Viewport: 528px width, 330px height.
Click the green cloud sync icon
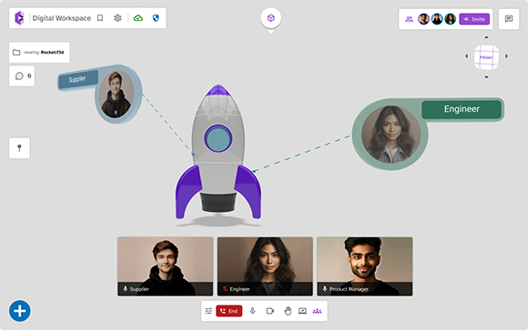pyautogui.click(x=138, y=18)
